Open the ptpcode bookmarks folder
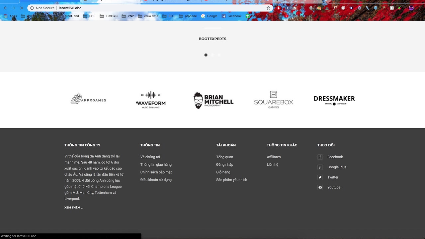This screenshot has height=239, width=425. pyautogui.click(x=188, y=16)
